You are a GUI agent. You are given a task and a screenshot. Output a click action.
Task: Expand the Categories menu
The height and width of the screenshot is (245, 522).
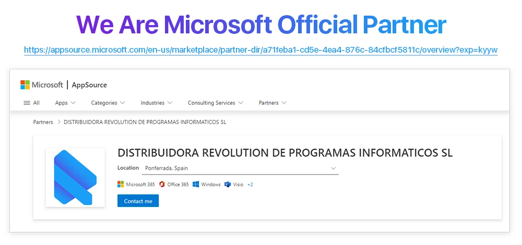click(x=108, y=103)
